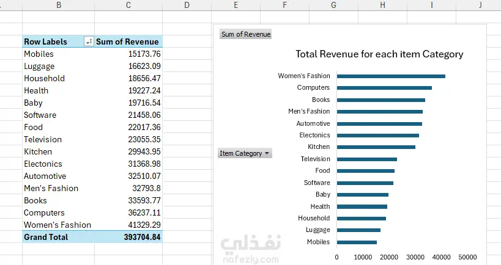Select the Mobiles bar in chart
The height and width of the screenshot is (265, 501).
point(356,242)
